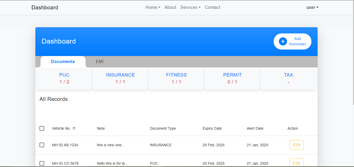The image size is (354, 167).
Task: Click the TAX summary card
Action: (x=289, y=78)
